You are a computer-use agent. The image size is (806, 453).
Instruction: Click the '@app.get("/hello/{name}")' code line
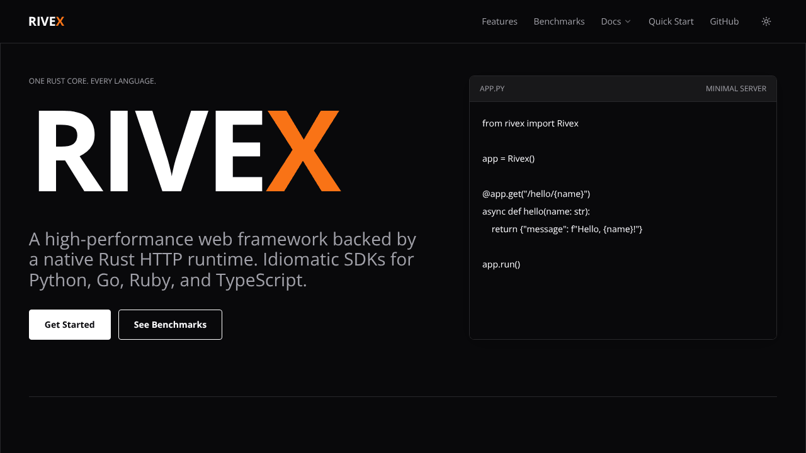(536, 194)
